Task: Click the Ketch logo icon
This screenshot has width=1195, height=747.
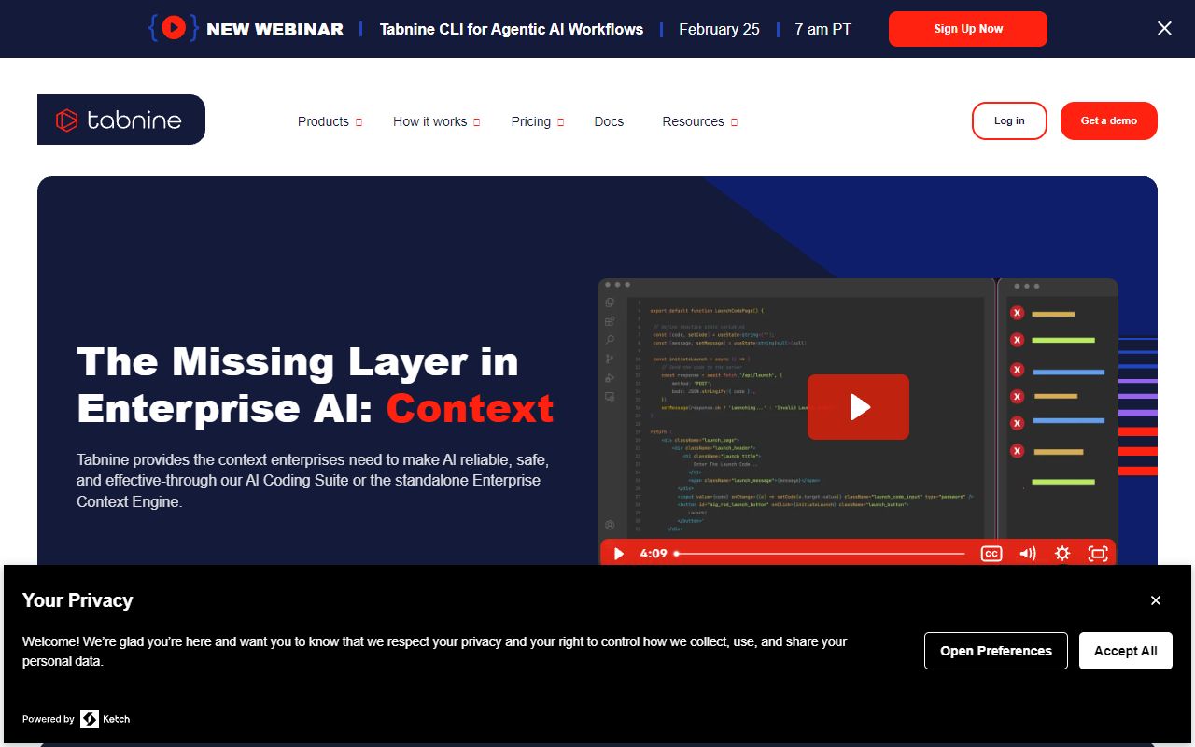Action: tap(90, 719)
